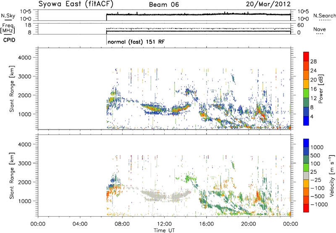
Task: Click the gray velocity echo band near 12:00
Action: (x=165, y=196)
